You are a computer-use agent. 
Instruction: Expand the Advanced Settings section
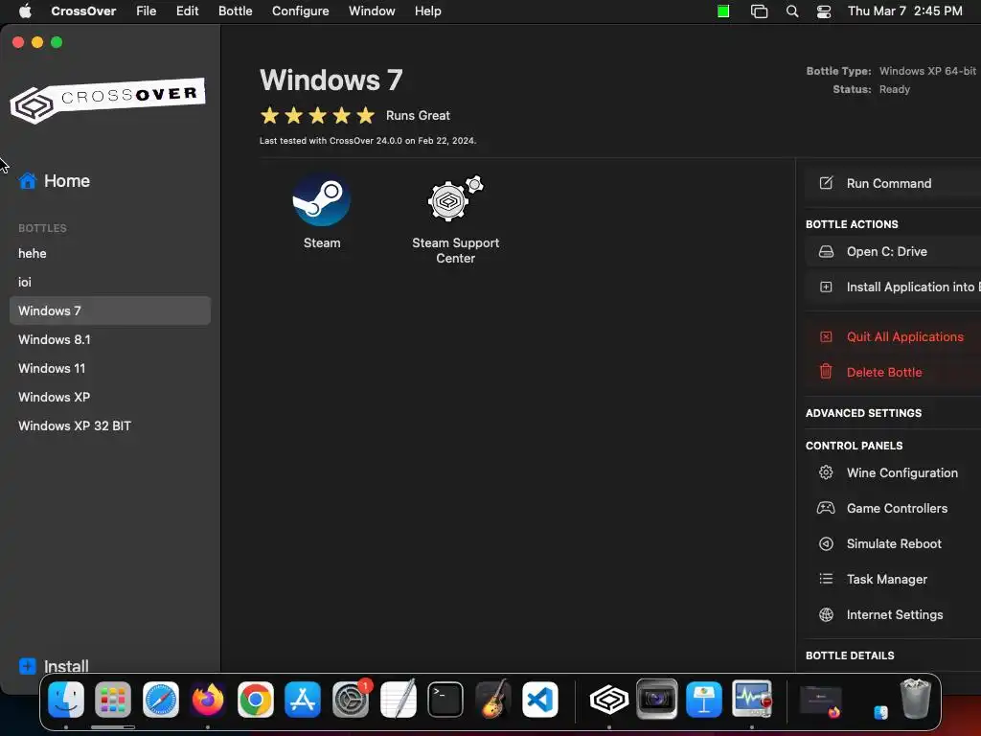point(863,413)
